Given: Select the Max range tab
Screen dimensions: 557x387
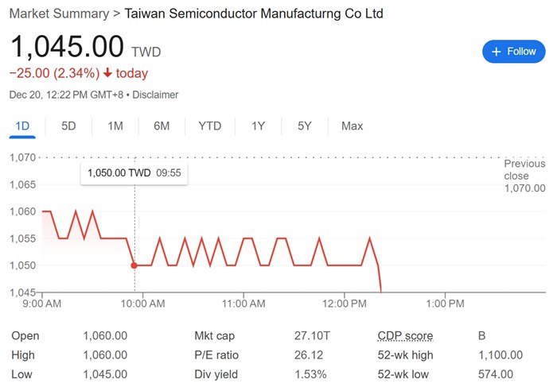Looking at the screenshot, I should click(352, 126).
